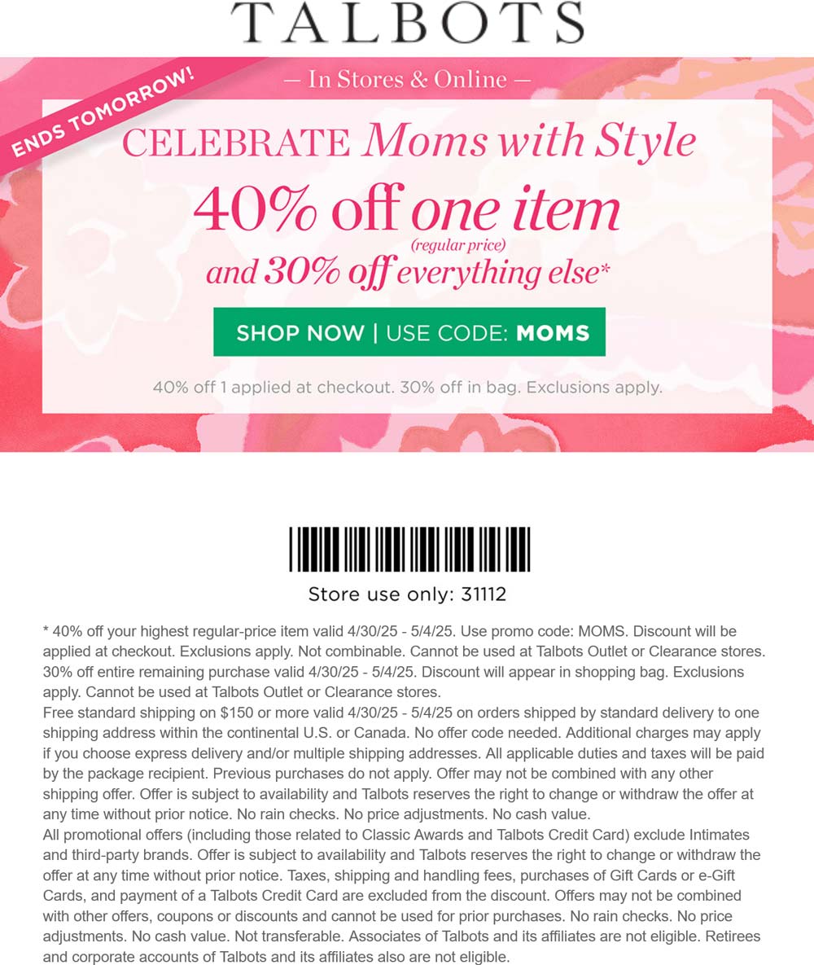The image size is (814, 965).
Task: Click the small (regular price) note
Action: coord(458,245)
